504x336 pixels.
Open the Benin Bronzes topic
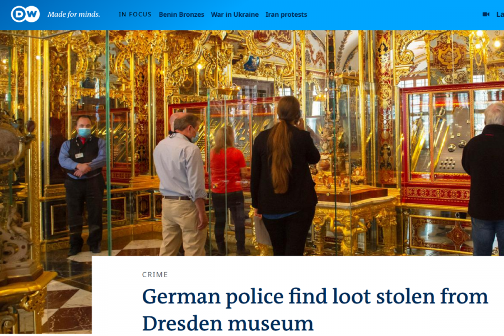[x=181, y=15]
